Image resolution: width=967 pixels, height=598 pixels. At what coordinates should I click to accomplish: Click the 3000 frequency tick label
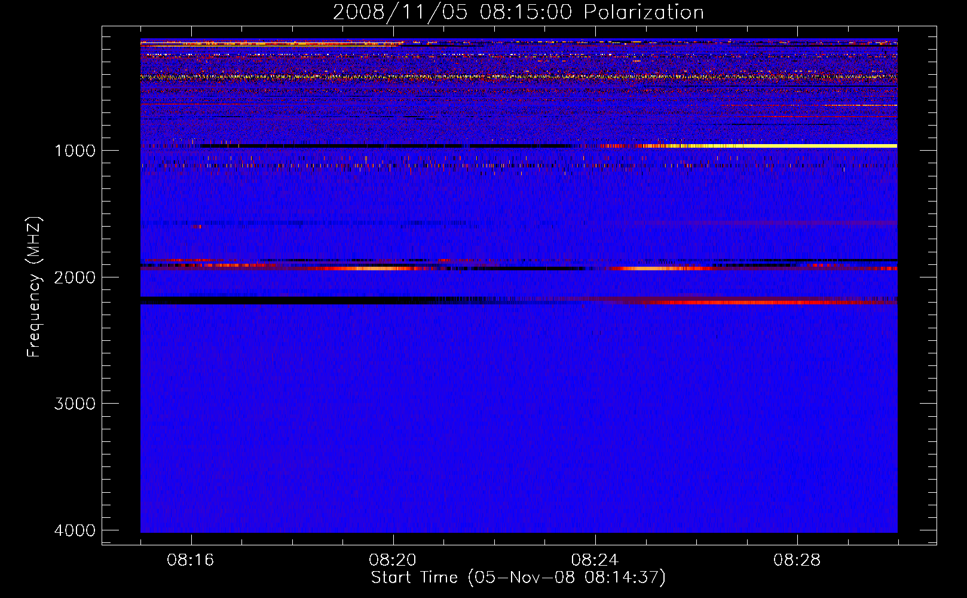coord(75,404)
